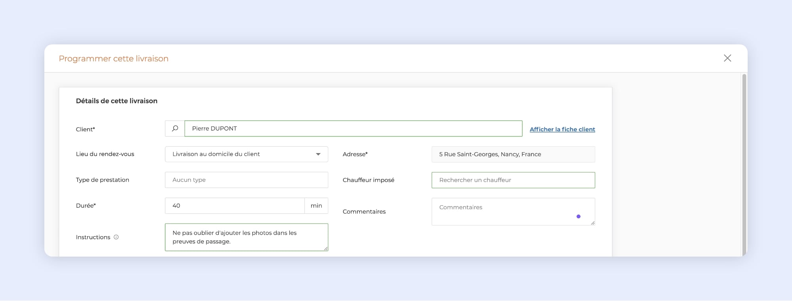Click the Rechercher un chauffeur search field
The height and width of the screenshot is (301, 792).
point(513,180)
